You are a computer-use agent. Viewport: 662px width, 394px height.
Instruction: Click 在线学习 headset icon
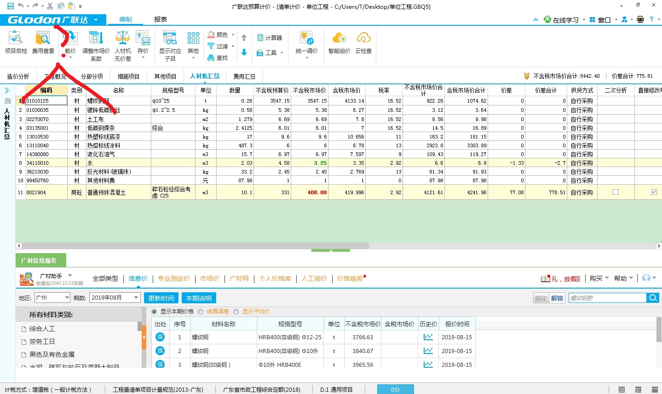click(x=547, y=20)
